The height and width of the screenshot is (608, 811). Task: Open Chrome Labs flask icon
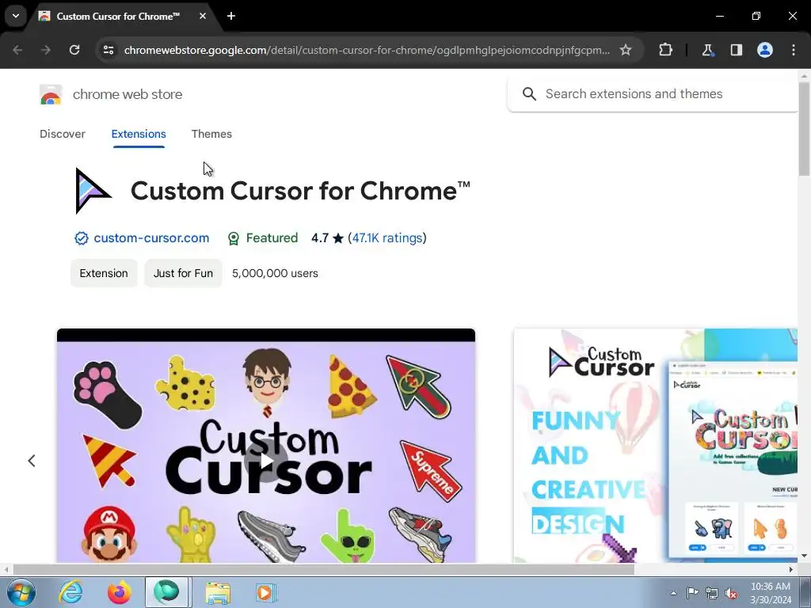[707, 50]
